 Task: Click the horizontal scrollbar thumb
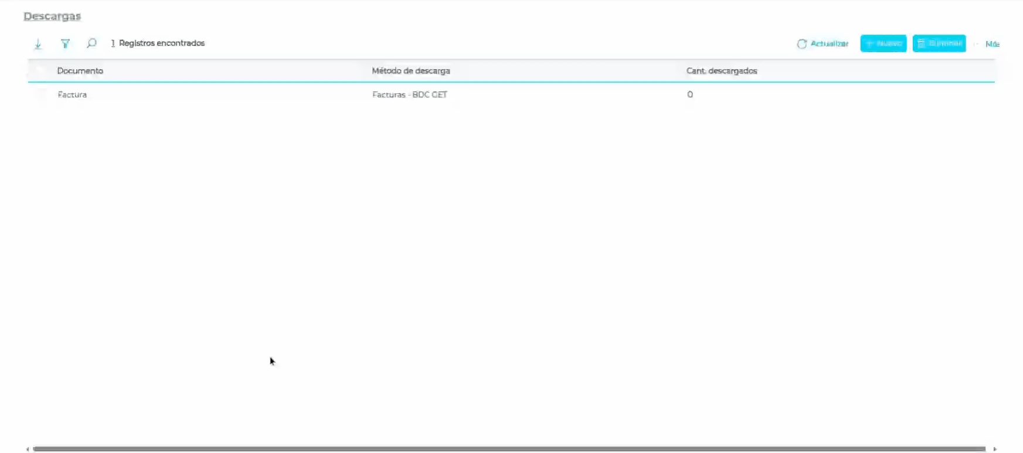tap(509, 449)
